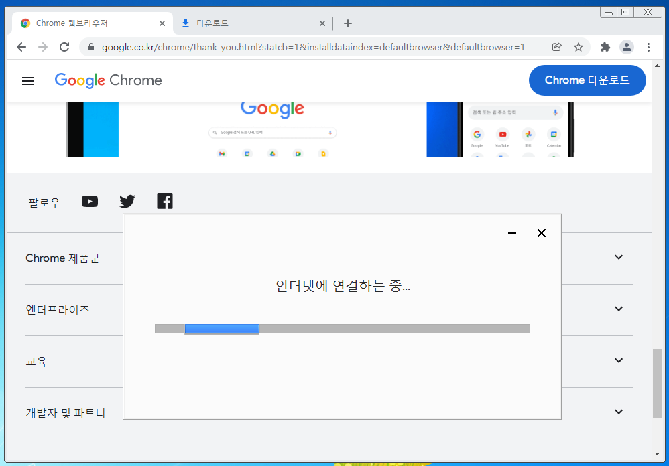The height and width of the screenshot is (466, 669).
Task: Click the browser forward arrow
Action: [43, 47]
